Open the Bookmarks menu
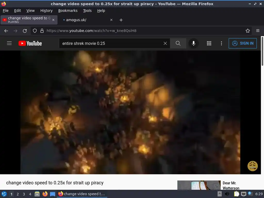264x198 pixels. [68, 11]
